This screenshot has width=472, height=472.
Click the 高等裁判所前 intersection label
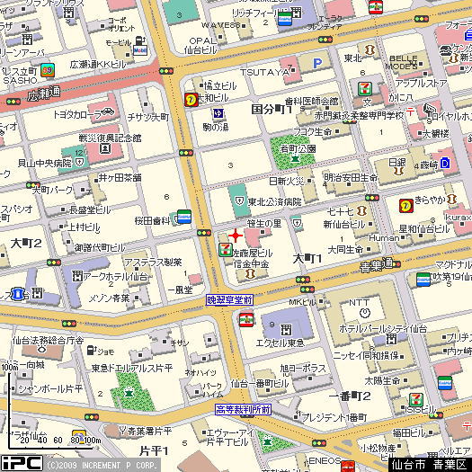click(x=244, y=410)
